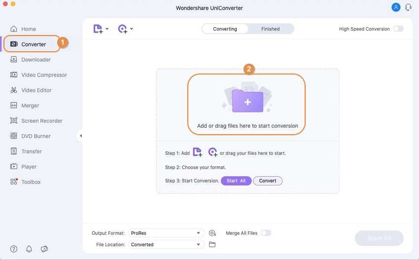
Task: Toggle the Merge All Files switch
Action: click(x=266, y=233)
